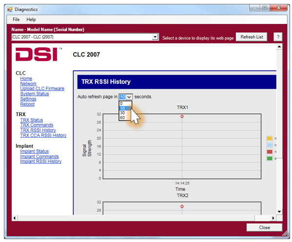This screenshot has height=242, width=292.
Task: Select 0 in the refresh dropdown list
Action: (x=125, y=103)
